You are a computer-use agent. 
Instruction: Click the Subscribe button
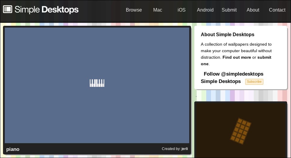(254, 82)
